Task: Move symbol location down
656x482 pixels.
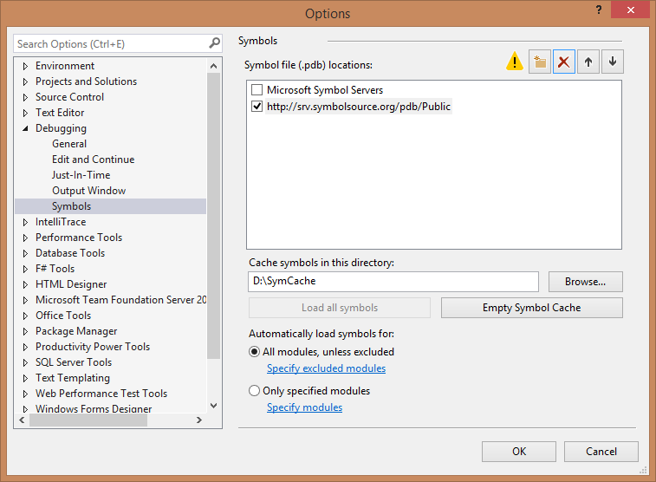Action: (613, 62)
